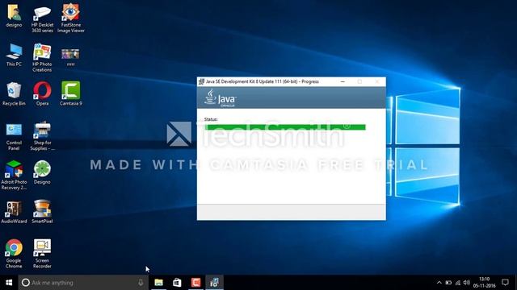Check the battery status icon
517x290 pixels.
(x=448, y=283)
